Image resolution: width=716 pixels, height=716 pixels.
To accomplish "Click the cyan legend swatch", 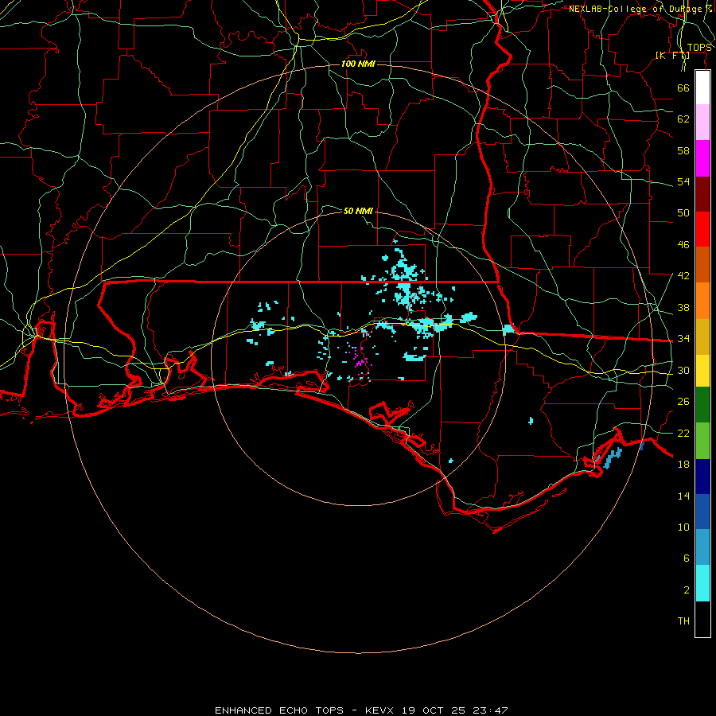I will point(702,583).
